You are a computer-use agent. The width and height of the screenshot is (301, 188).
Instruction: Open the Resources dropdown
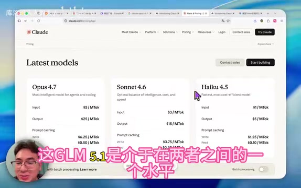point(206,32)
